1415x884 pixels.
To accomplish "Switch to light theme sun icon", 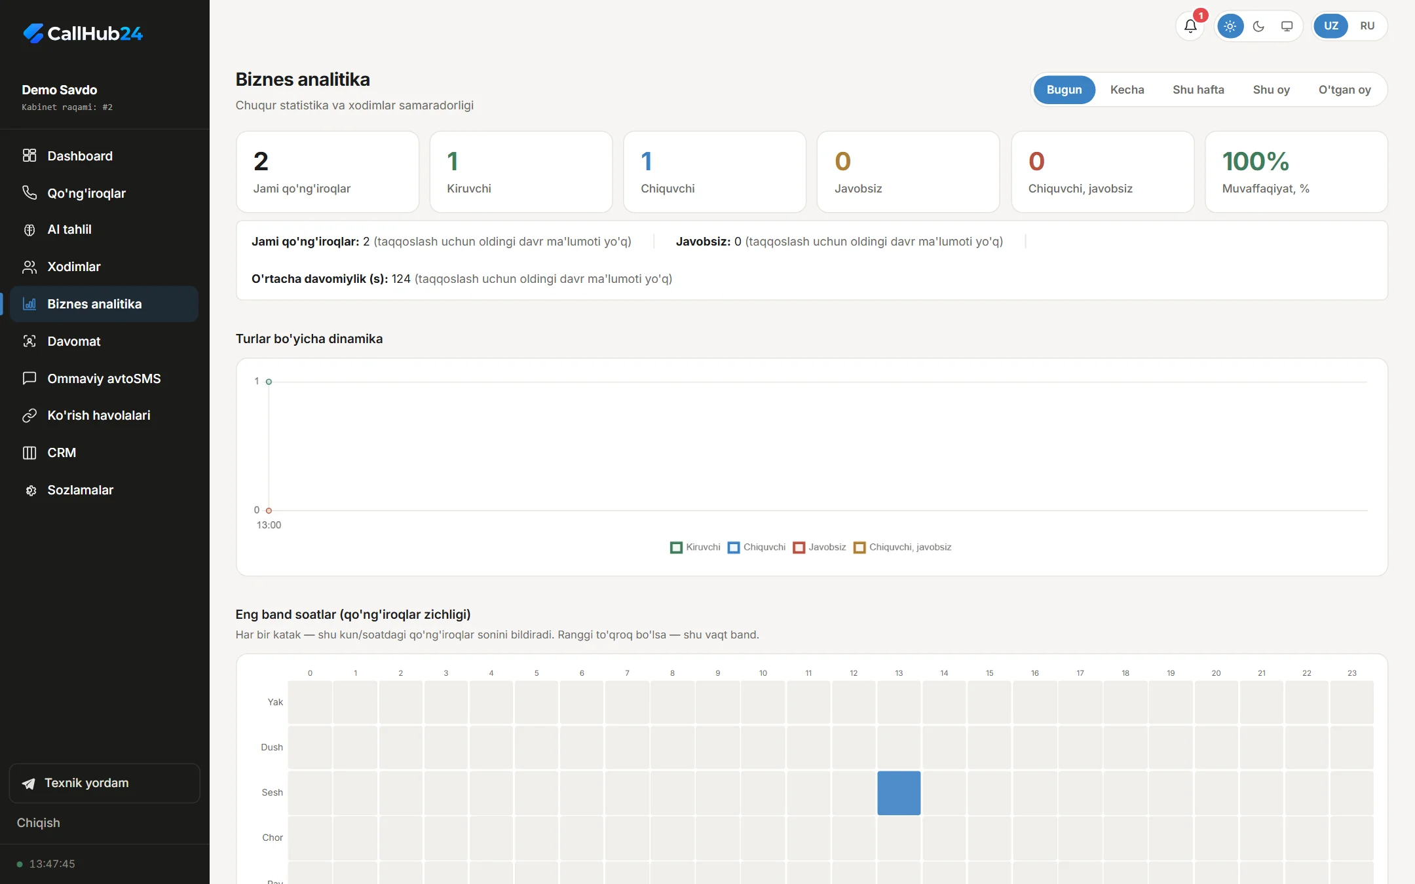I will (x=1230, y=26).
